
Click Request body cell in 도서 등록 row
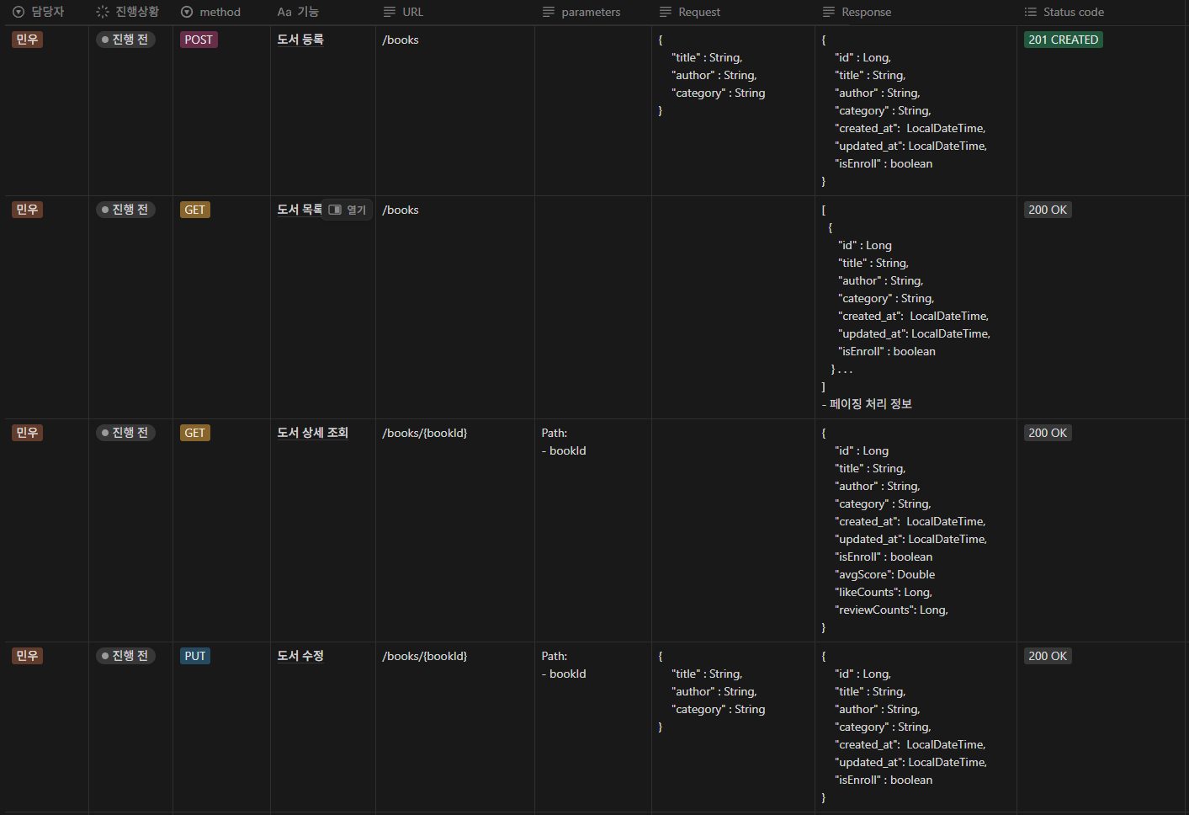(x=733, y=110)
